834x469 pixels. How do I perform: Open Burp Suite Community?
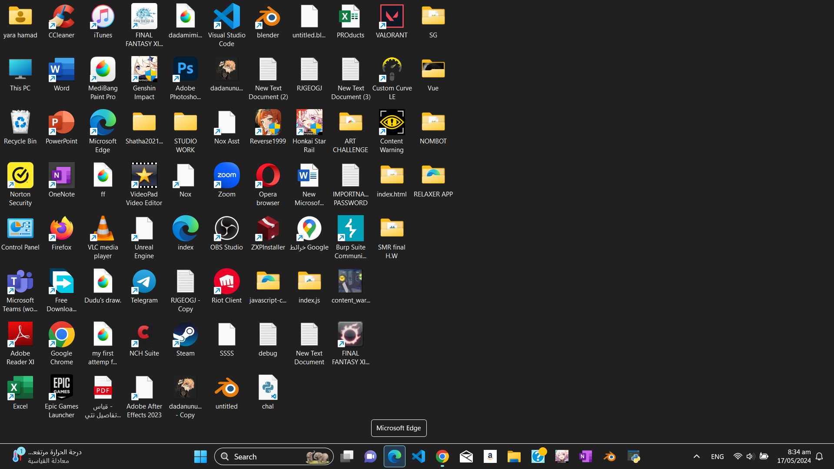(350, 228)
